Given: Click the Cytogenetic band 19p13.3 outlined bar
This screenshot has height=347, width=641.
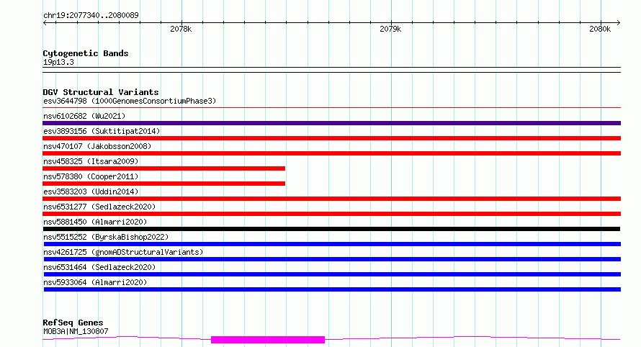Looking at the screenshot, I should point(331,70).
